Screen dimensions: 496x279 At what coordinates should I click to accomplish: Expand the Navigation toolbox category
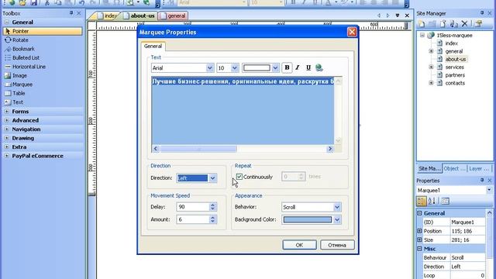tap(7, 129)
